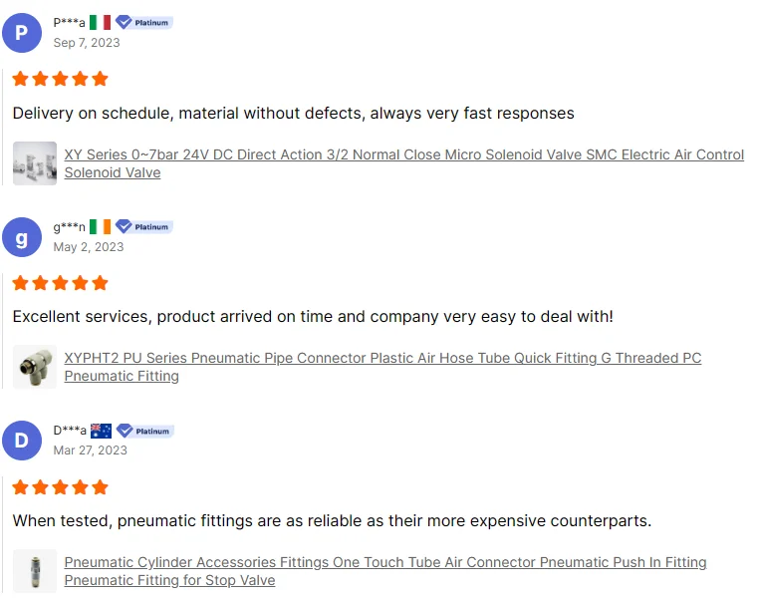Click the purple g reviewer avatar
The image size is (758, 599).
tap(22, 237)
